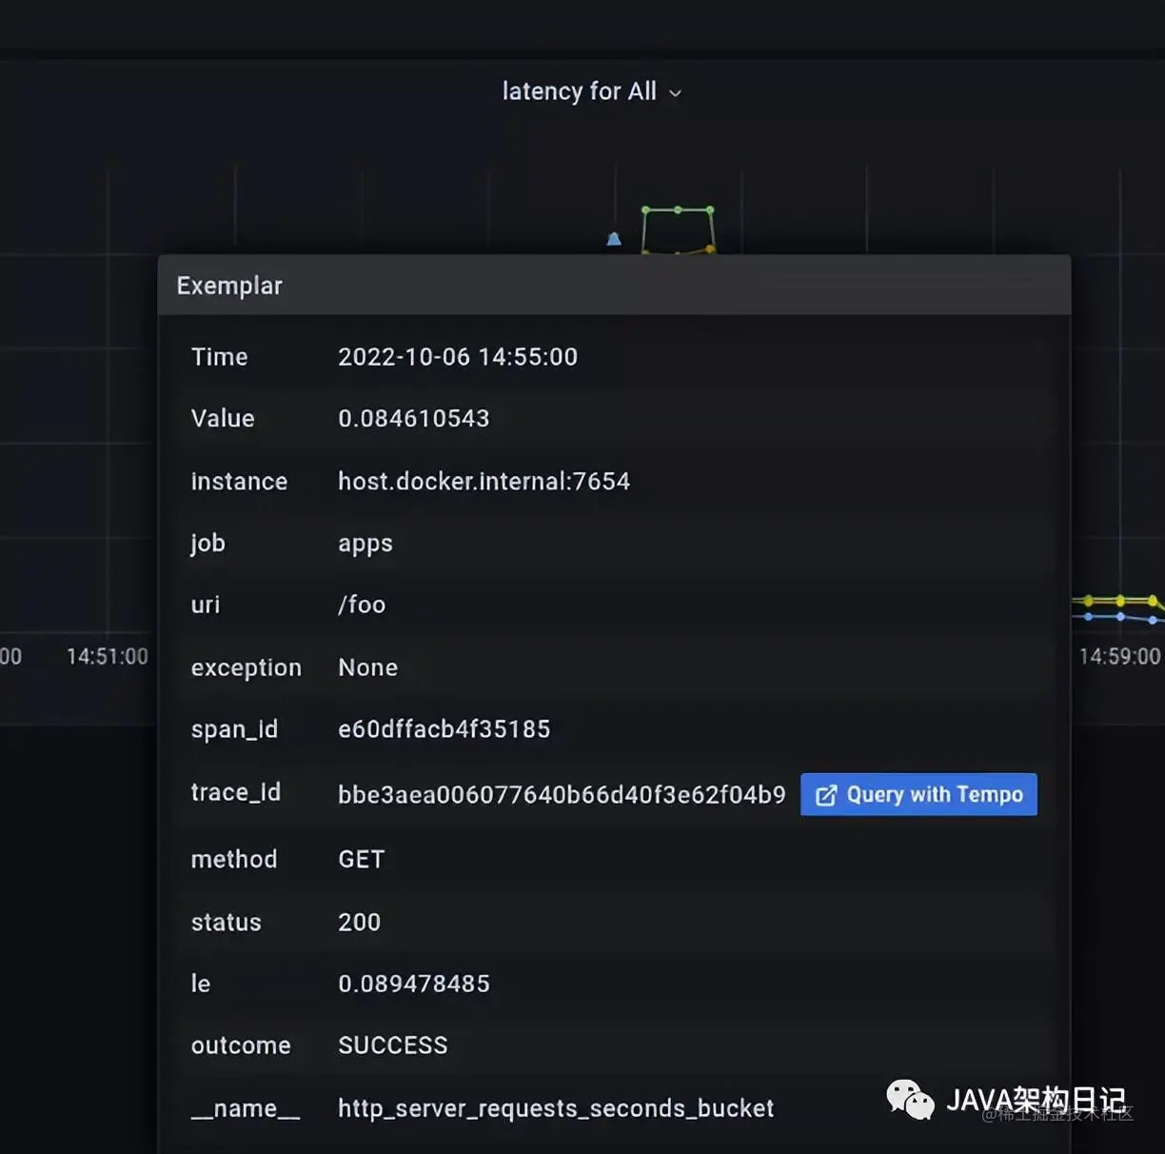This screenshot has height=1154, width=1165.
Task: Click the yellow exemplar dot under the green square
Action: 710,249
